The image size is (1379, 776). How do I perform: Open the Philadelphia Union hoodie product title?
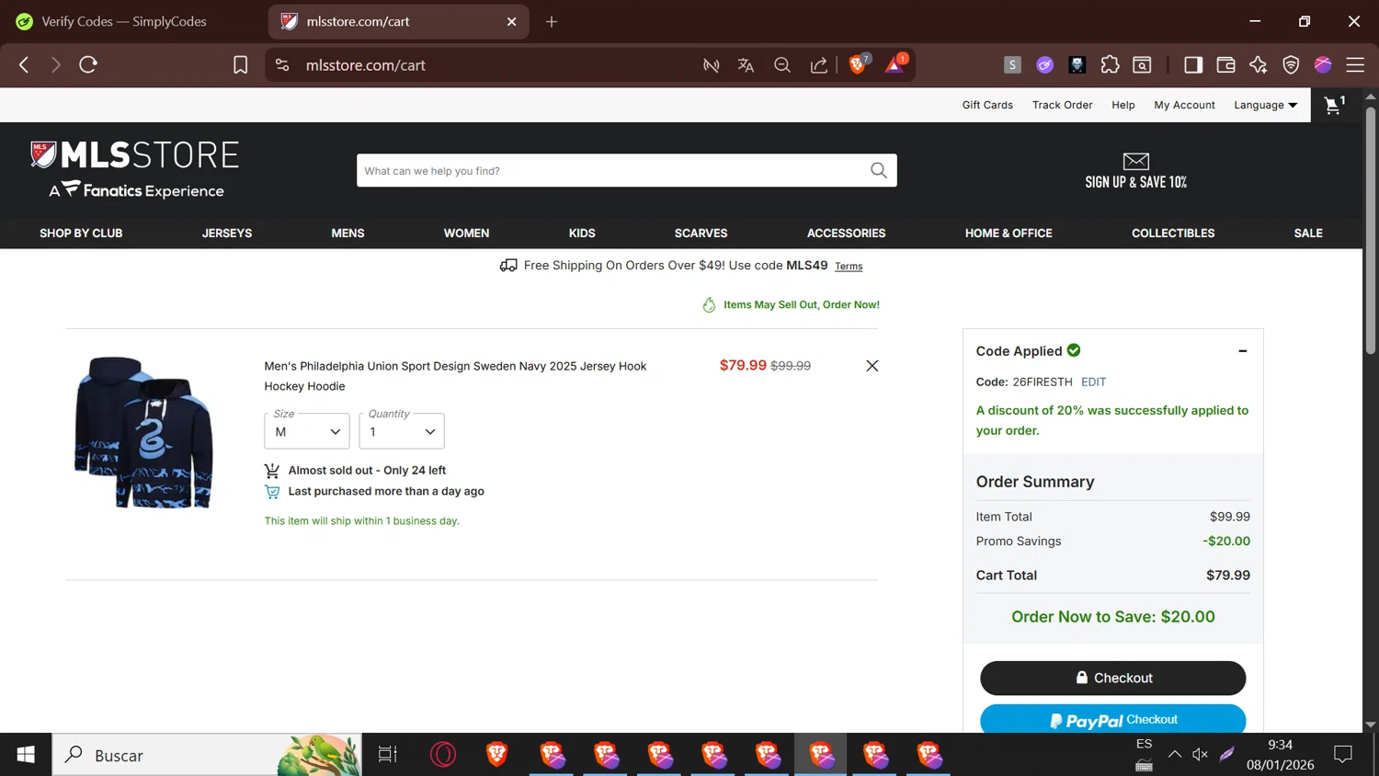pyautogui.click(x=455, y=376)
